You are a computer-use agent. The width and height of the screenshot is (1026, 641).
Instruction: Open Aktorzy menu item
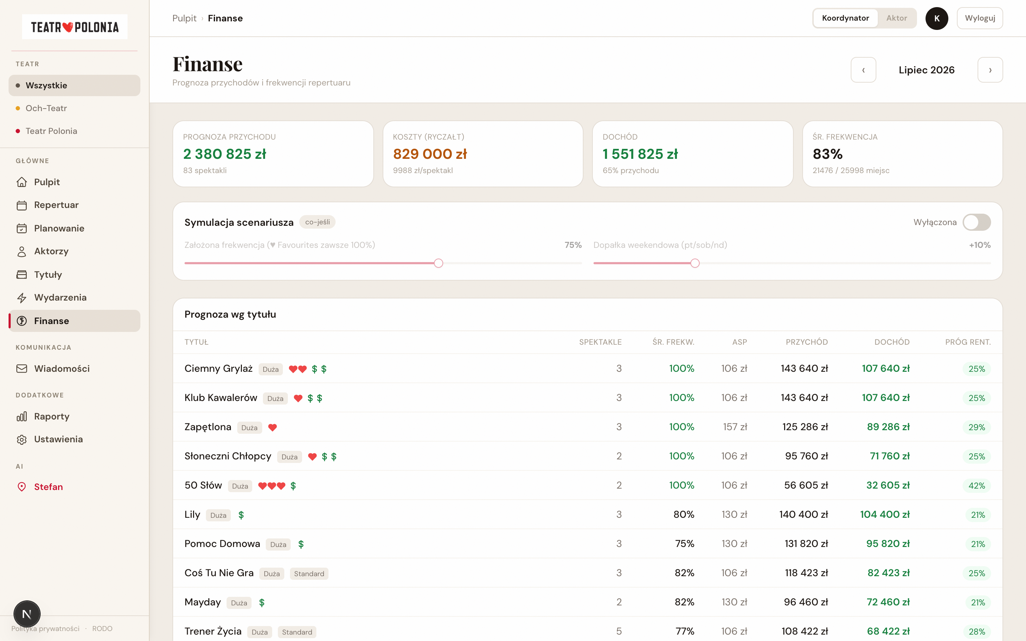(74, 251)
